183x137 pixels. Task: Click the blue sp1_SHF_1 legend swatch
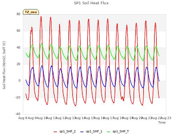[82, 132]
